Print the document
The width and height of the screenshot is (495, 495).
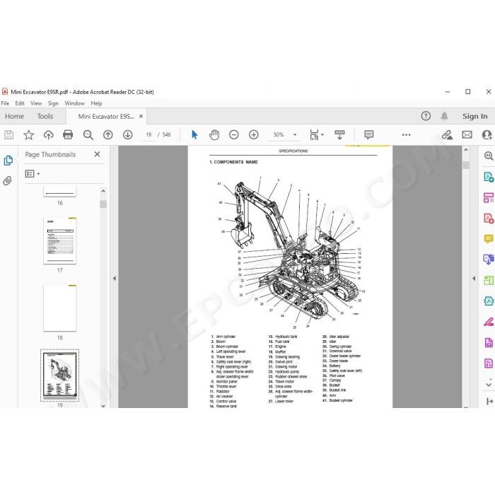click(68, 135)
